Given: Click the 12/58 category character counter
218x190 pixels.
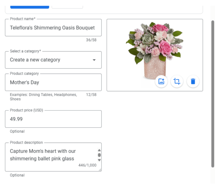Looking at the screenshot, I should [91, 95].
